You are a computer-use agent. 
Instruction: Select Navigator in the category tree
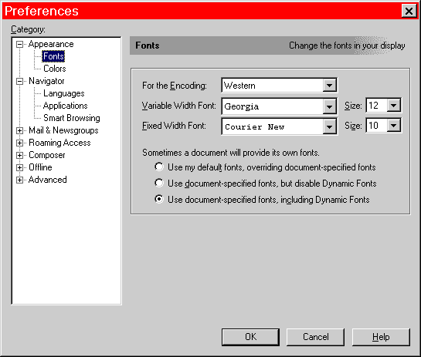(x=46, y=81)
